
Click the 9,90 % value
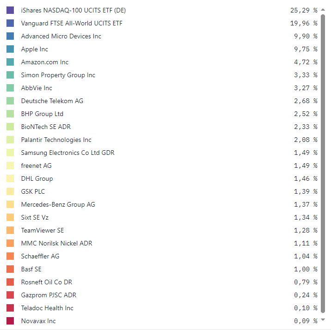click(306, 37)
